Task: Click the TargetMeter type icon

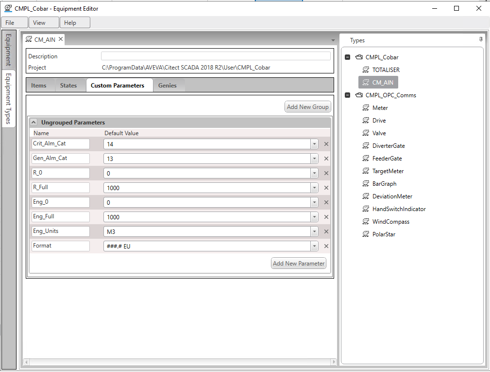Action: tap(366, 171)
